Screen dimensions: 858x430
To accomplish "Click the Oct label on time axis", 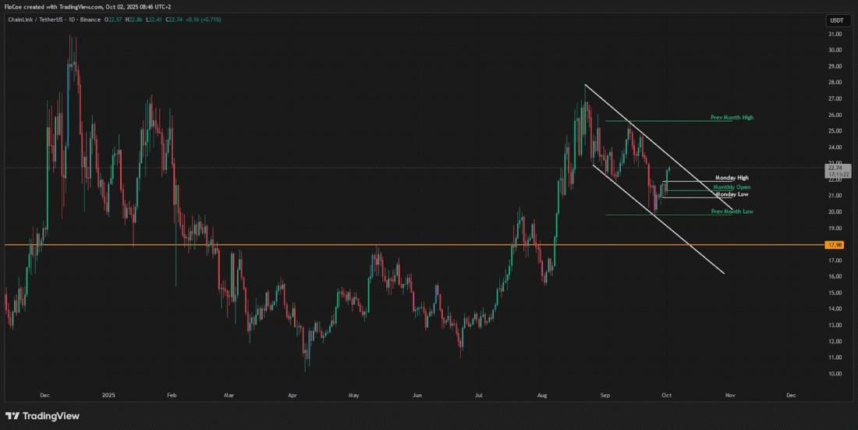I will pyautogui.click(x=665, y=396).
